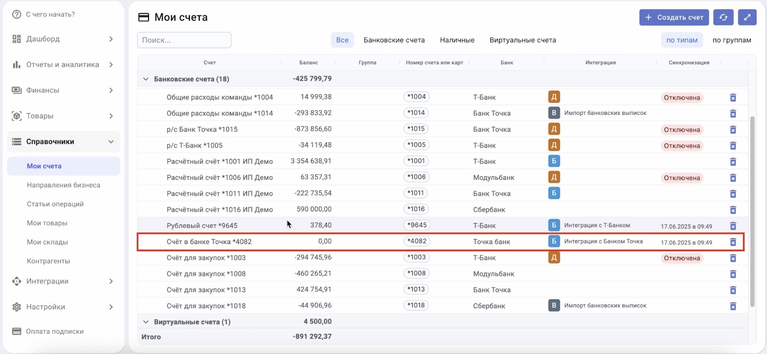Viewport: 767px width, 354px height.
Task: Click the fullscreen expand icon button
Action: tap(747, 17)
